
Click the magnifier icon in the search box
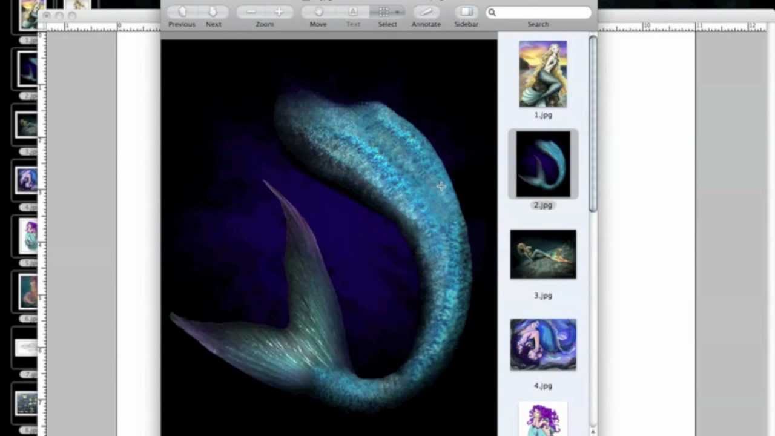coord(492,12)
